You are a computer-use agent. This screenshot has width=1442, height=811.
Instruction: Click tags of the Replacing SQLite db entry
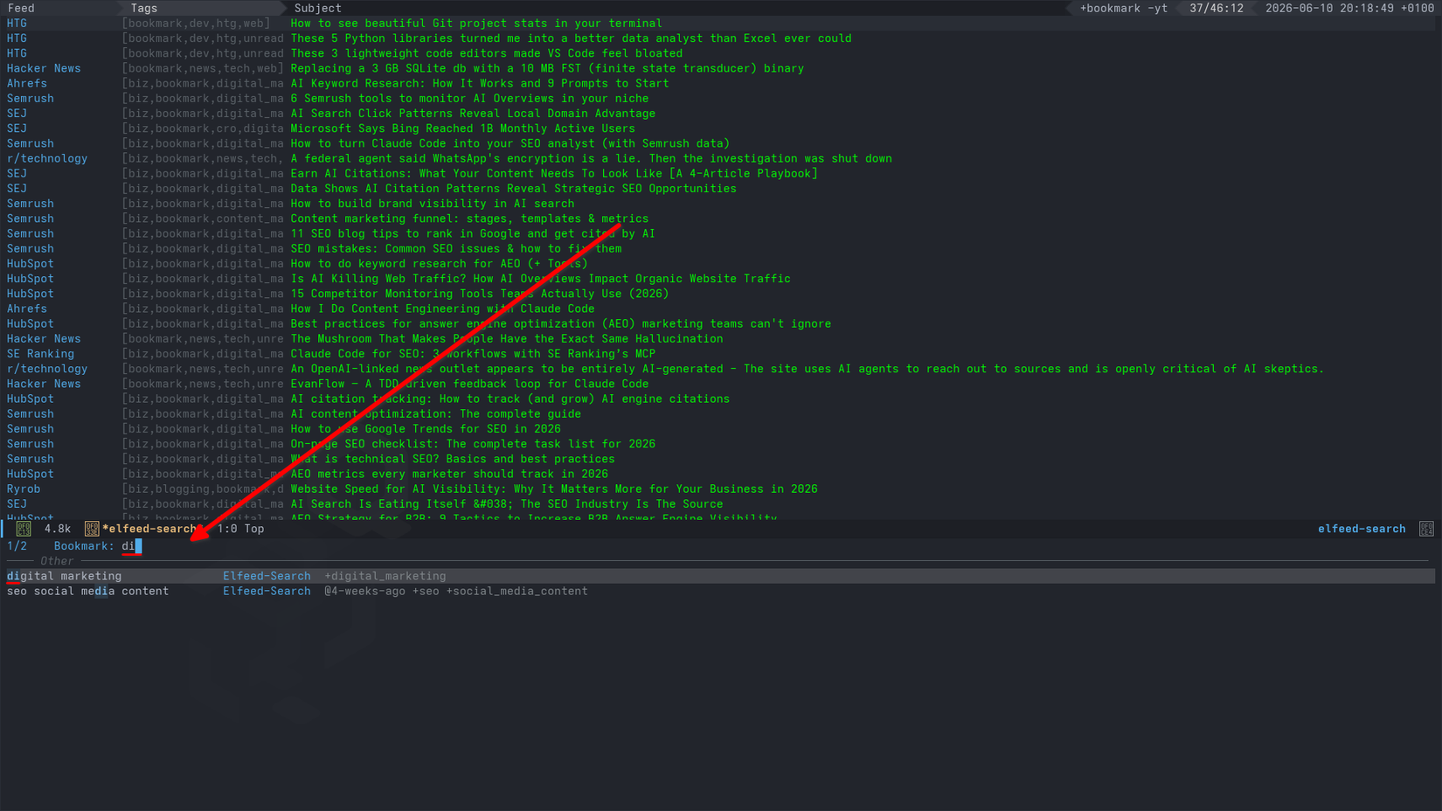203,68
